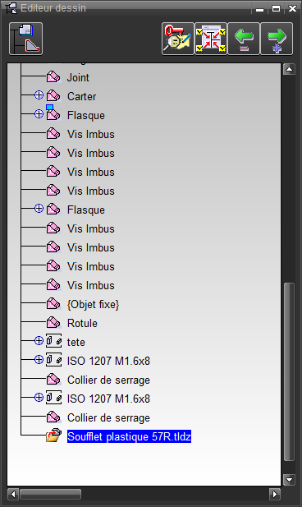This screenshot has width=302, height=507.
Task: Click the collapse-all arrows toolbar icon
Action: 211,39
